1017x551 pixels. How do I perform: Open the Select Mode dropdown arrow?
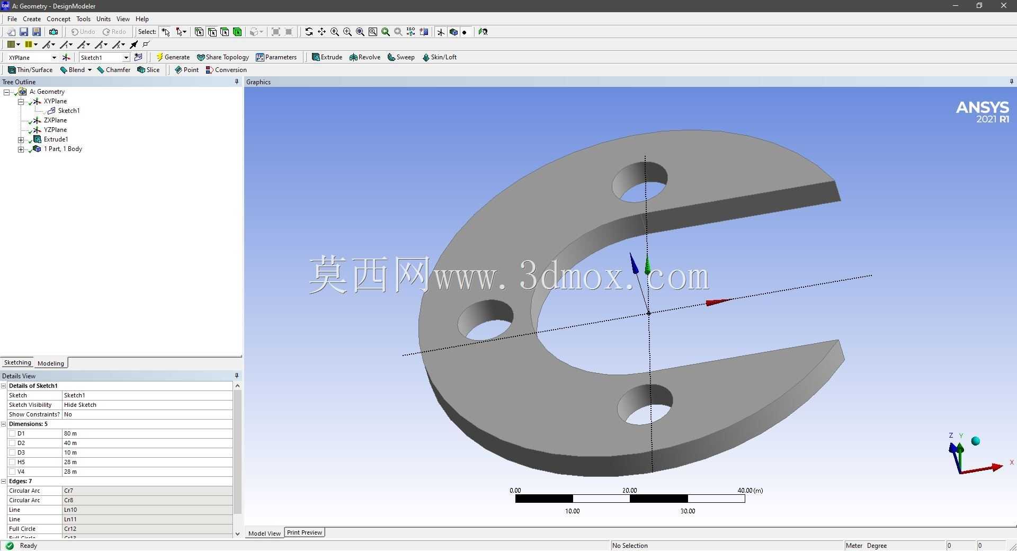(x=184, y=32)
